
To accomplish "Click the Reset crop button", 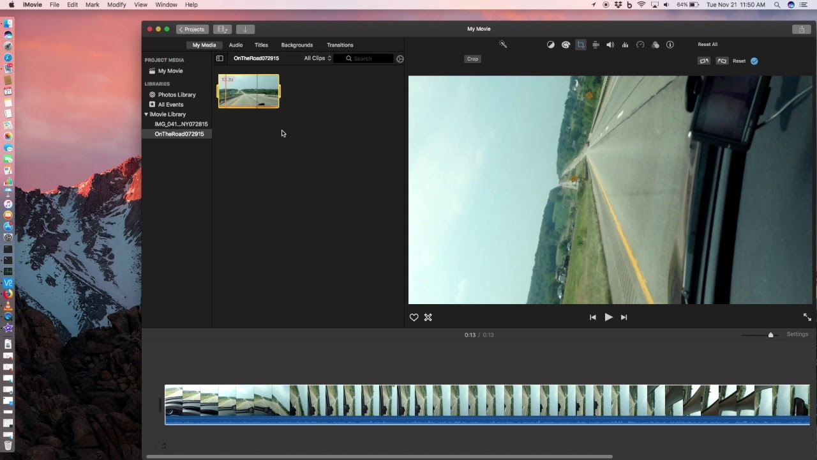I will point(739,61).
